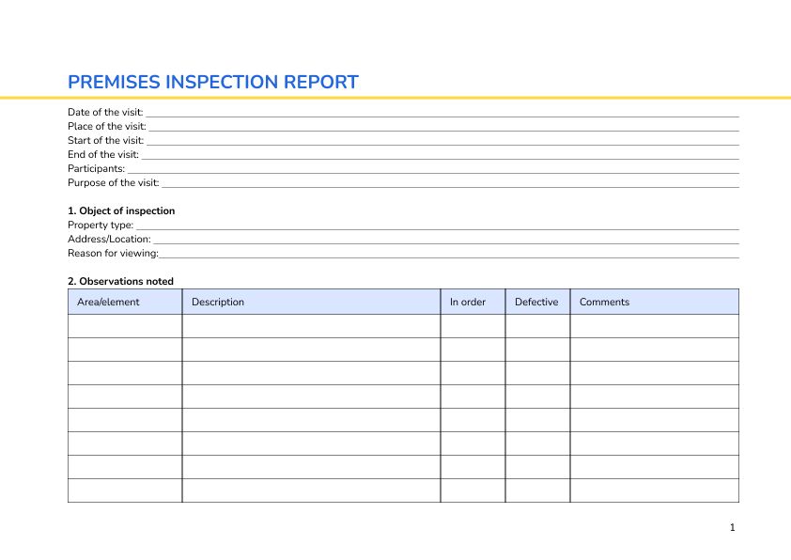Select the Property type input line
Viewport: 791px width, 560px height.
[423, 225]
